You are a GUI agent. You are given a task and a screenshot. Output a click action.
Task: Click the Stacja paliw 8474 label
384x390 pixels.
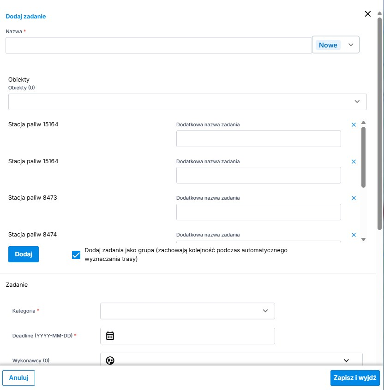click(33, 235)
